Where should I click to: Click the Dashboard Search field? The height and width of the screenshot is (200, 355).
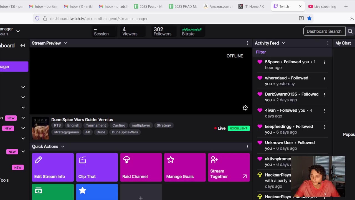tap(324, 31)
